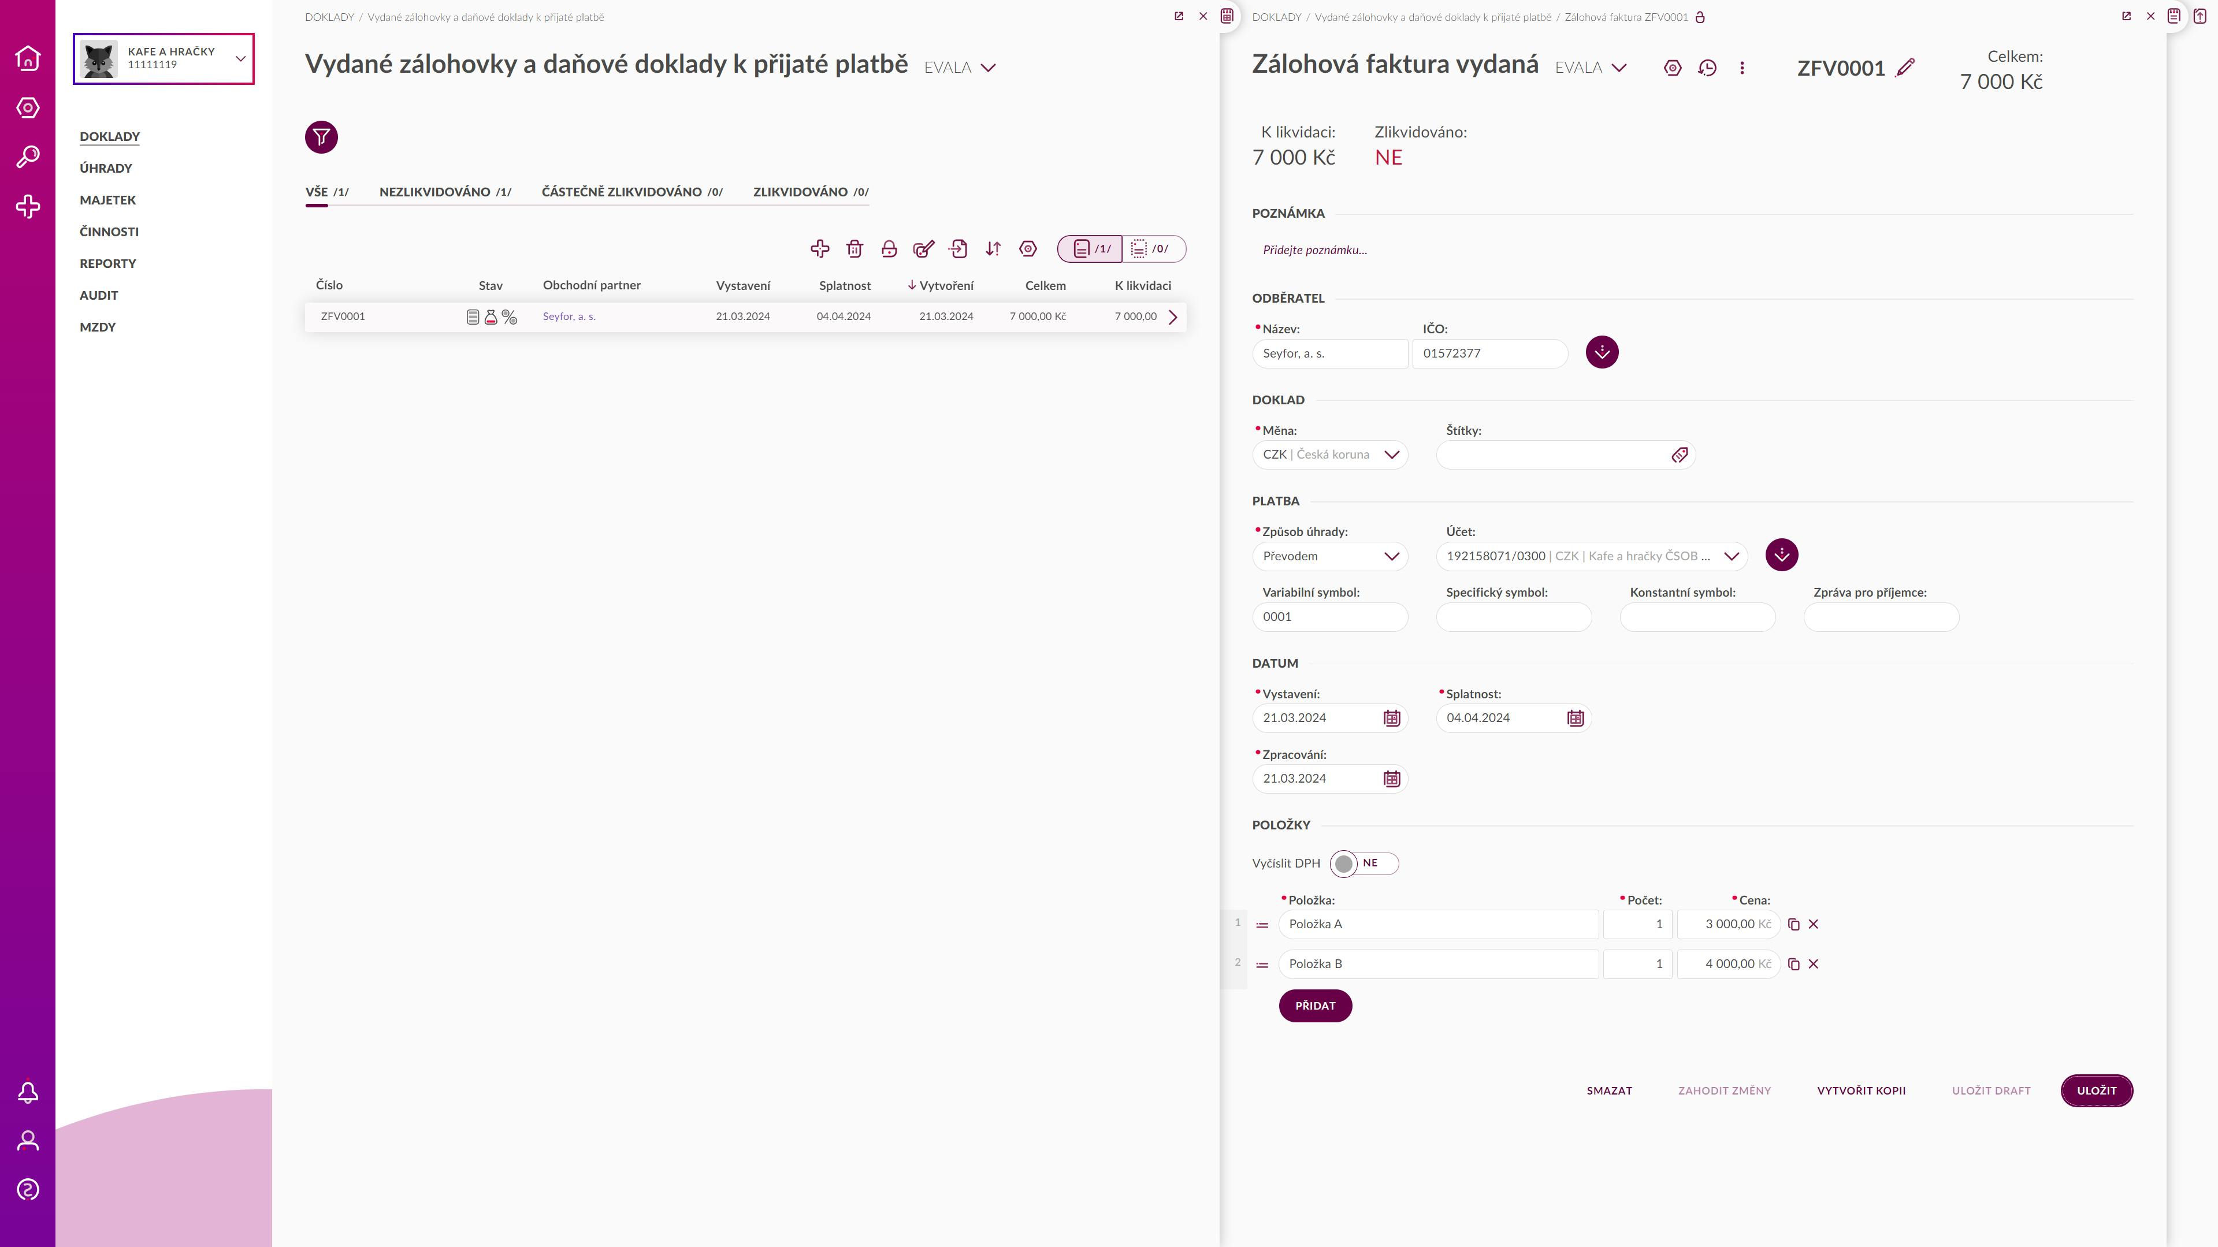Open calendar picker for Vystavení date
The width and height of the screenshot is (2218, 1247).
(1391, 718)
